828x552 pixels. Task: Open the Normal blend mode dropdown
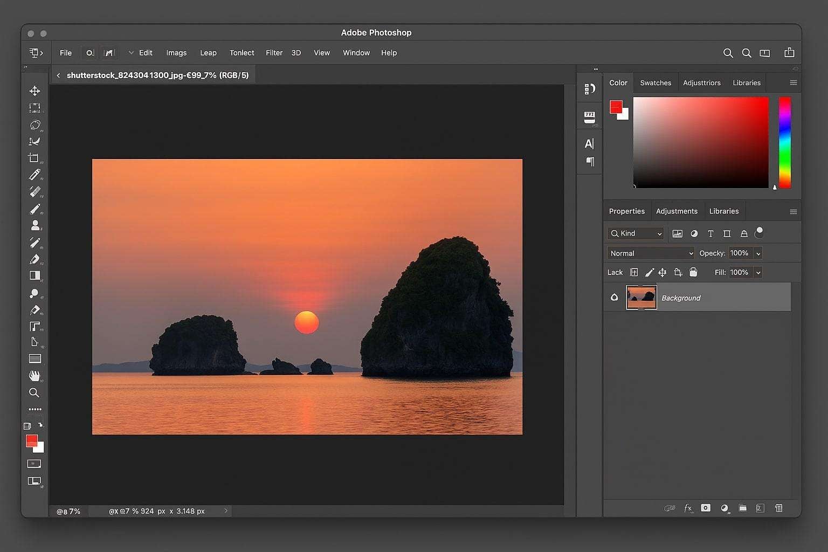tap(651, 253)
